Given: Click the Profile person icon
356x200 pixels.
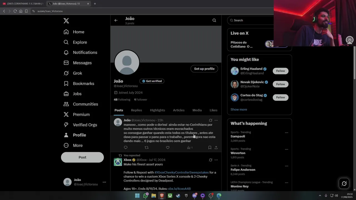Looking at the screenshot, I should click(x=66, y=135).
